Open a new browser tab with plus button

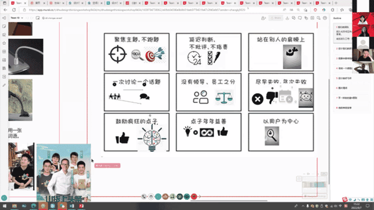(336, 3)
